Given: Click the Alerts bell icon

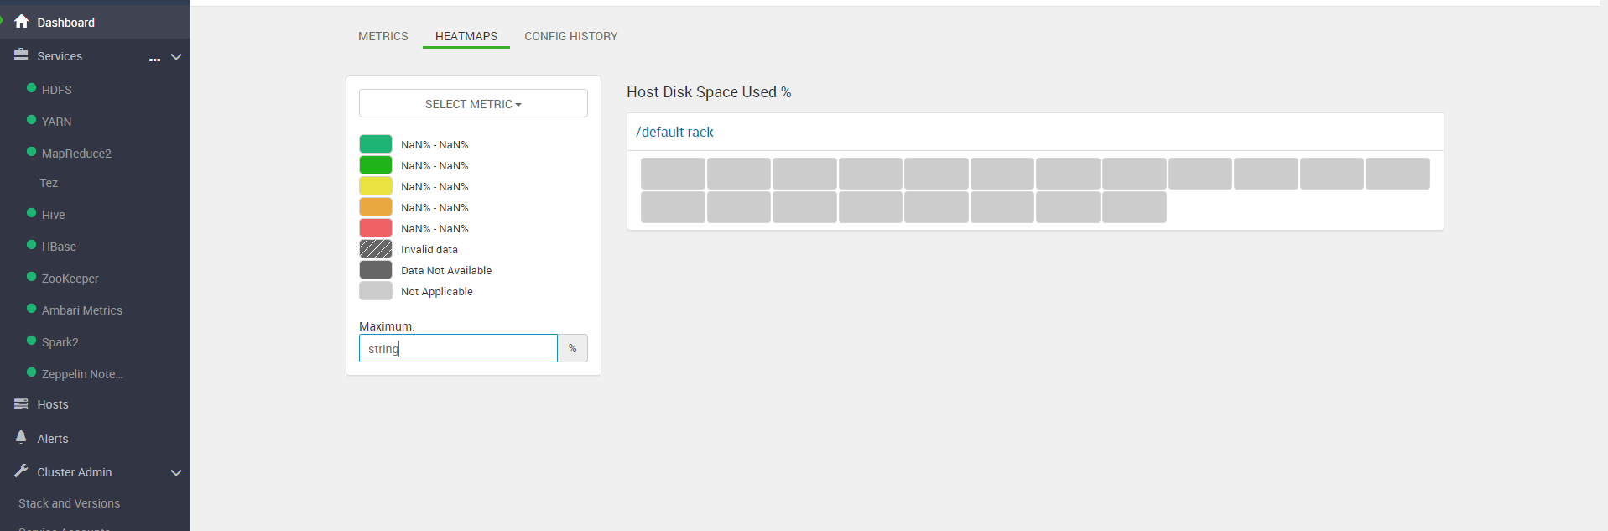Looking at the screenshot, I should pyautogui.click(x=21, y=438).
